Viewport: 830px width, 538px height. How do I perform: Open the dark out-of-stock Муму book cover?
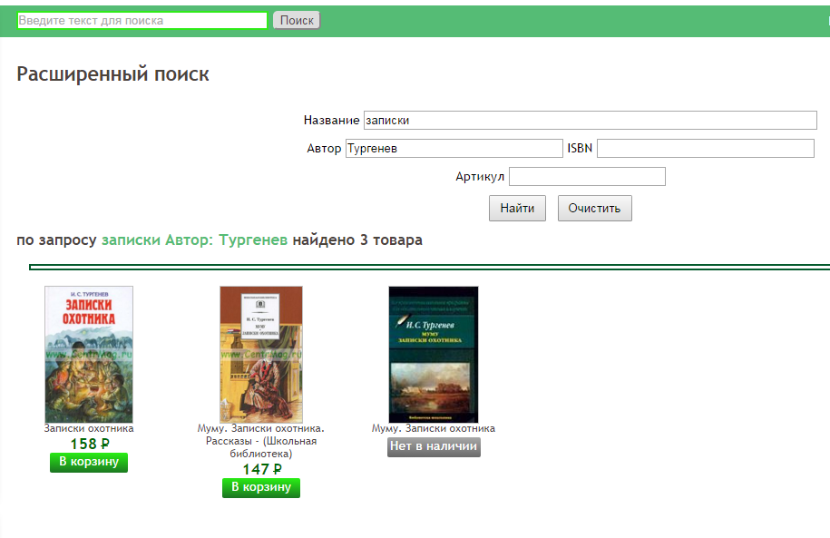tap(434, 354)
